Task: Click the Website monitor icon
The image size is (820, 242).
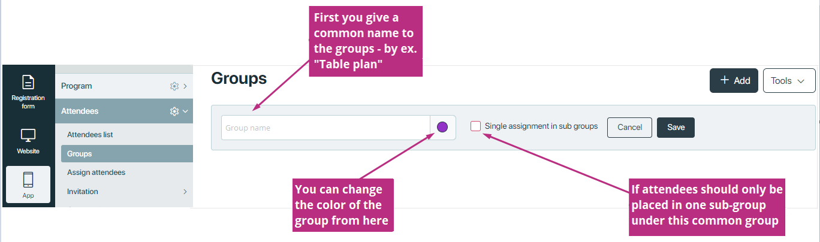Action: pyautogui.click(x=28, y=135)
